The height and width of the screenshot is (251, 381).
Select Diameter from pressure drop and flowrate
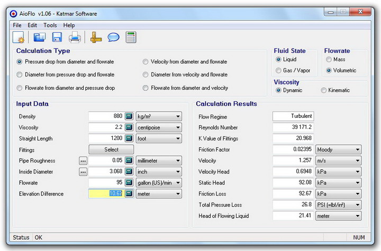[66, 75]
